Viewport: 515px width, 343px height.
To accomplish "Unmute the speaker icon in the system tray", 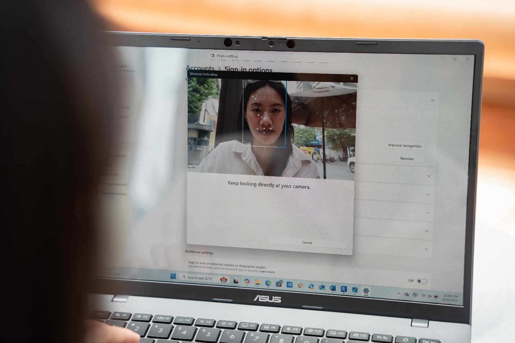I will (x=430, y=296).
